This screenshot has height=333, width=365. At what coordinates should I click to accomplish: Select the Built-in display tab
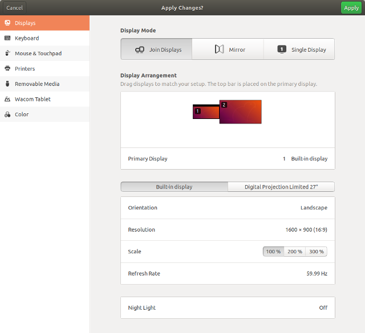(x=174, y=187)
